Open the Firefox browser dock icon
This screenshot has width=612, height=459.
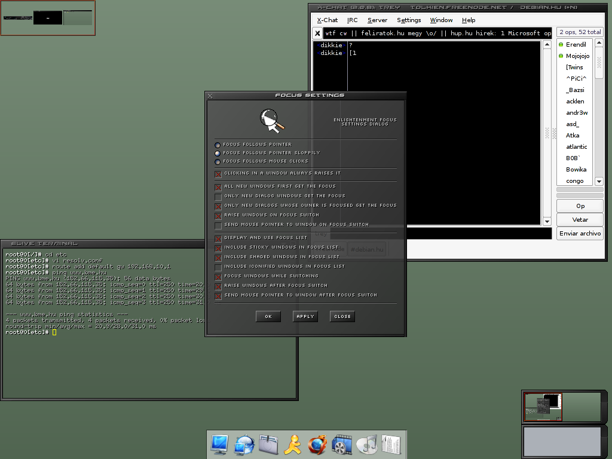pyautogui.click(x=317, y=445)
